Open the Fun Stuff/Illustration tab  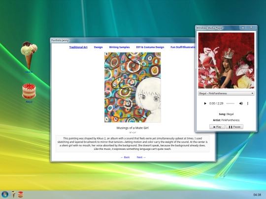coord(183,47)
